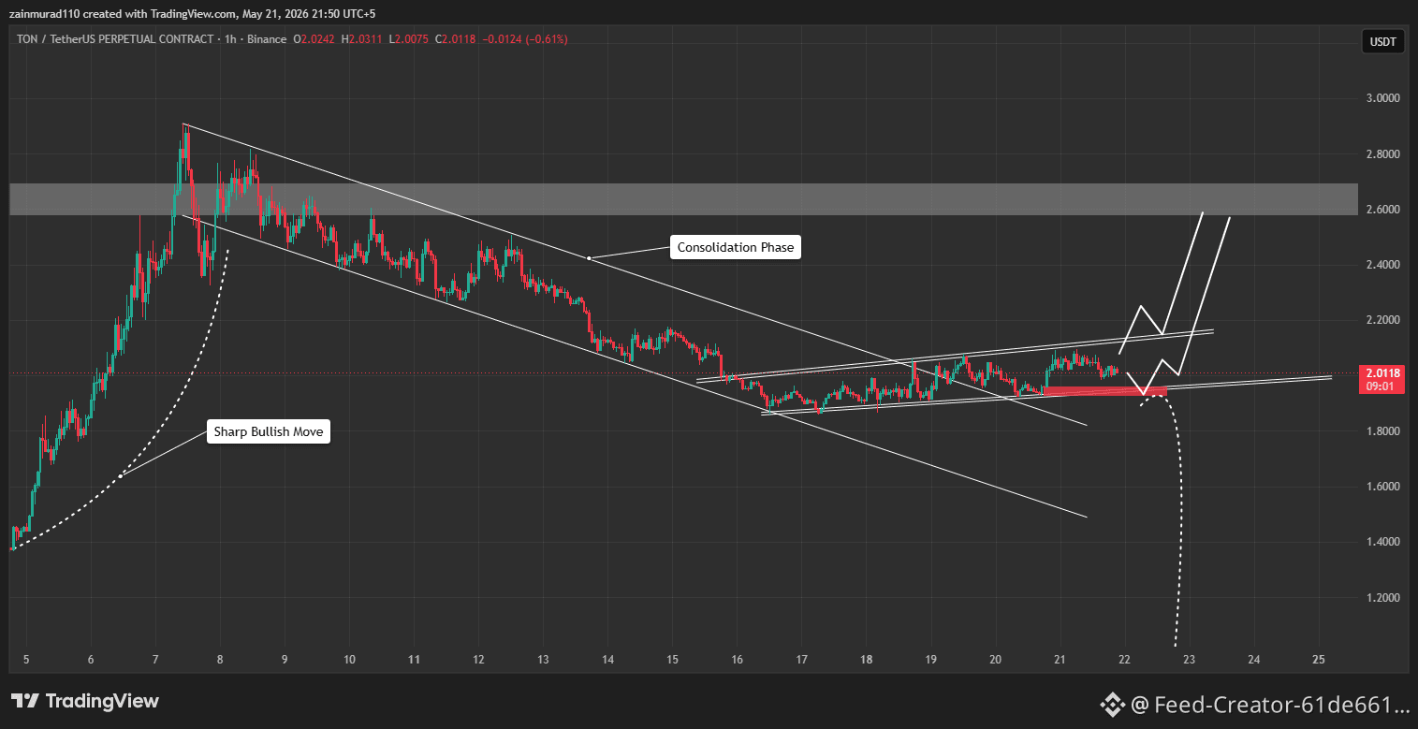Open the USDT currency selector
Screen dimensions: 1418x729
tap(1382, 40)
